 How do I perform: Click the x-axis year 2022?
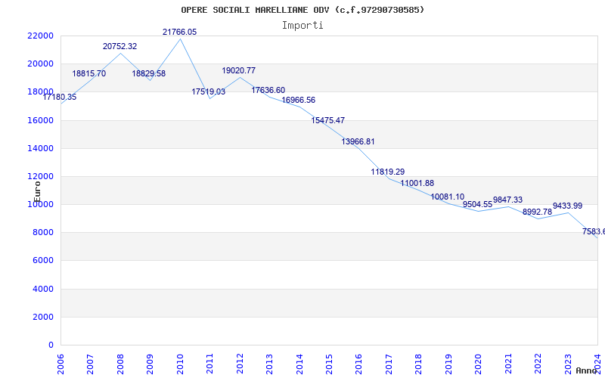pyautogui.click(x=538, y=364)
